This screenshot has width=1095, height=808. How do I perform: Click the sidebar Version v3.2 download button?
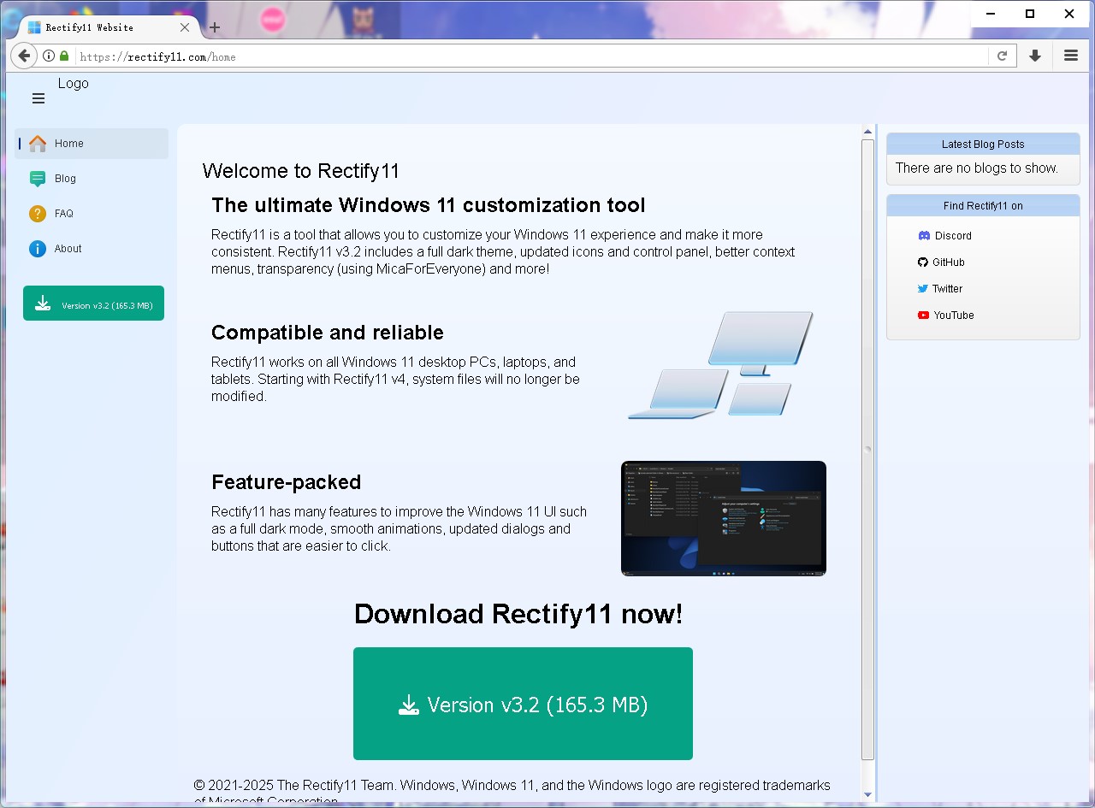pos(93,303)
